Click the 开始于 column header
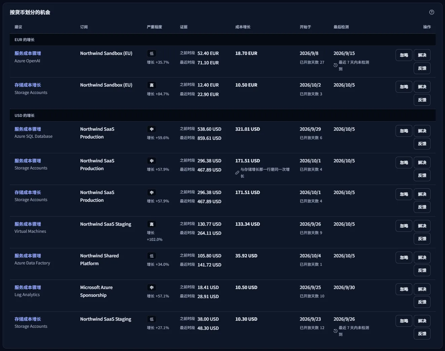 click(x=305, y=27)
